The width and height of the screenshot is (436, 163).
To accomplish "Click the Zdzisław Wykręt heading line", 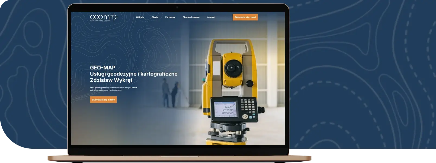I will click(x=111, y=80).
